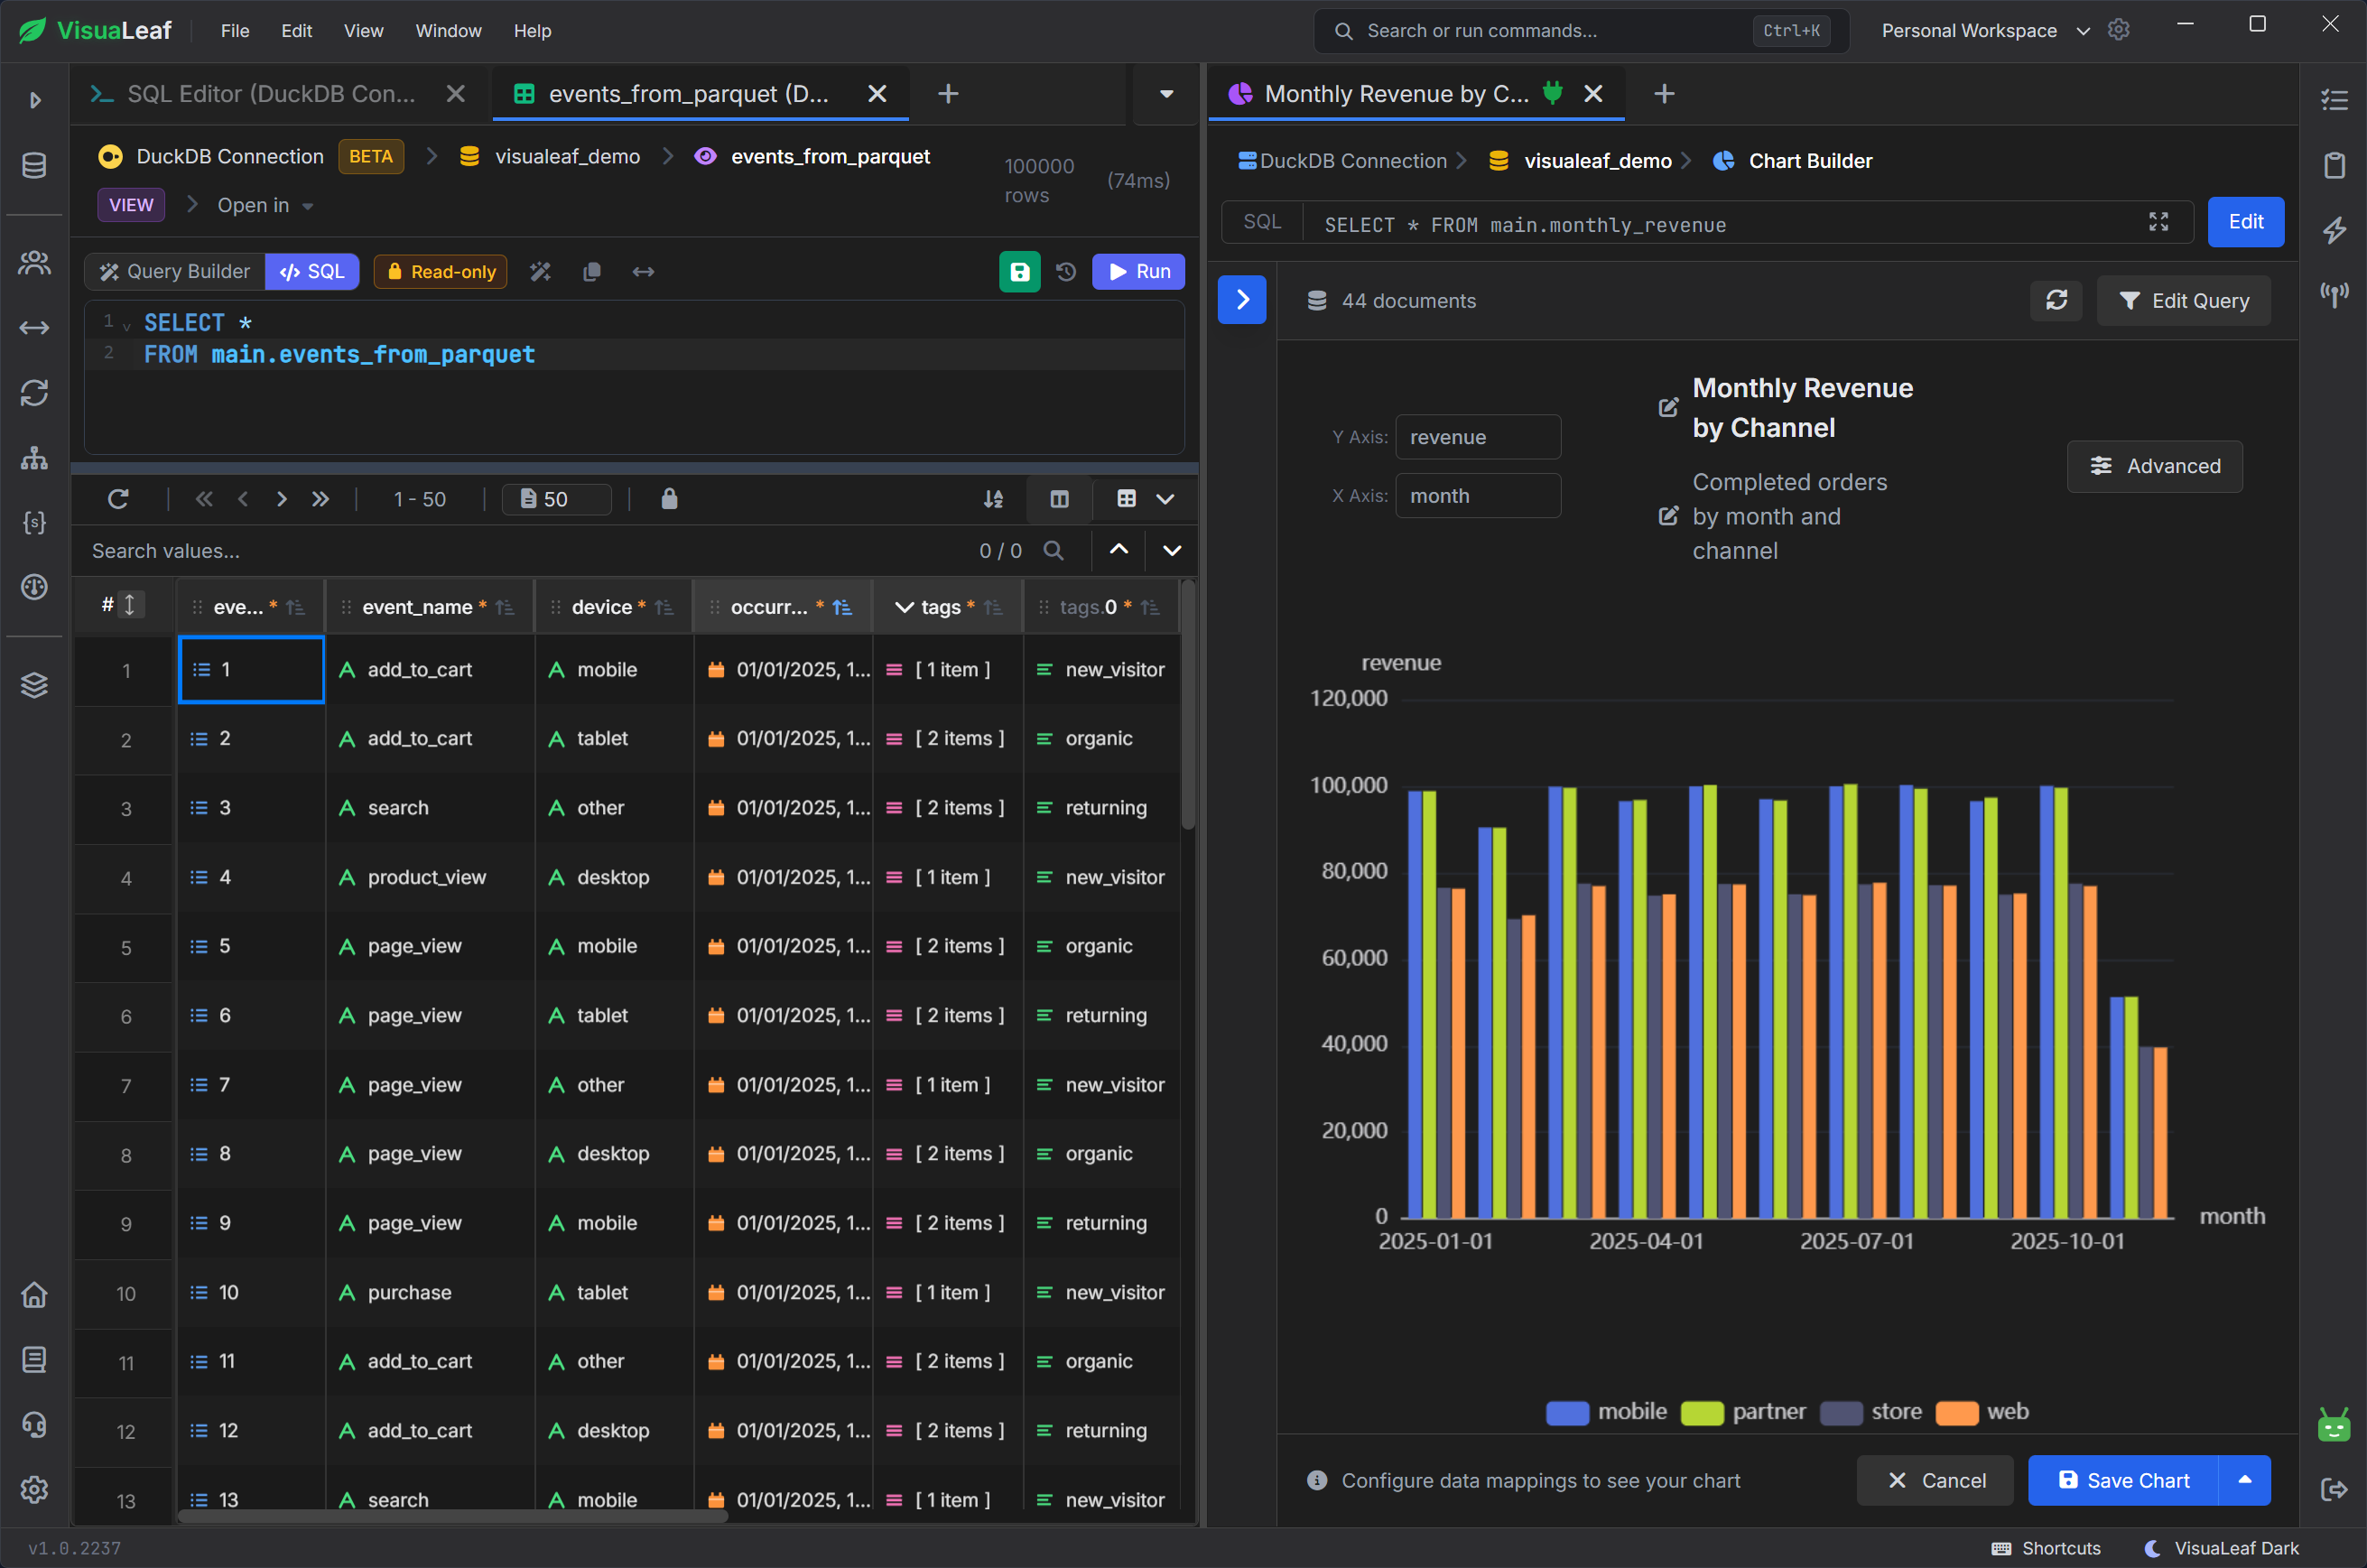Save the chart
This screenshot has height=1568, width=2367.
coord(2123,1480)
